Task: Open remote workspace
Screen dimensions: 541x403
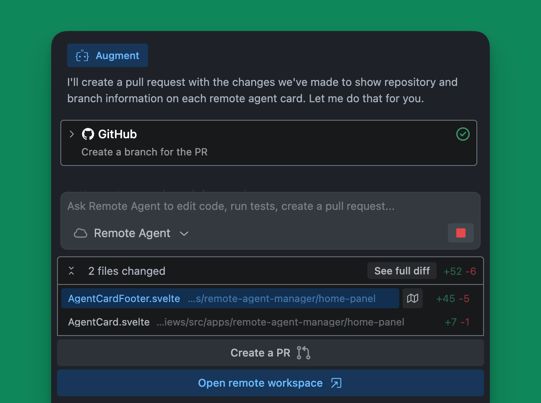Action: point(270,383)
